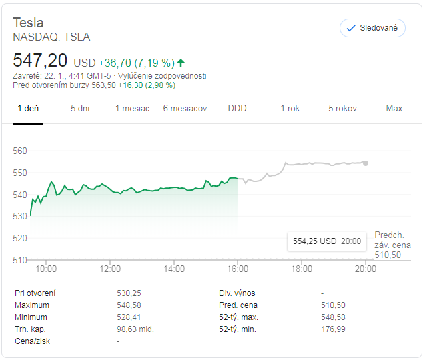
Task: Click the Minimum label
Action: (31, 317)
